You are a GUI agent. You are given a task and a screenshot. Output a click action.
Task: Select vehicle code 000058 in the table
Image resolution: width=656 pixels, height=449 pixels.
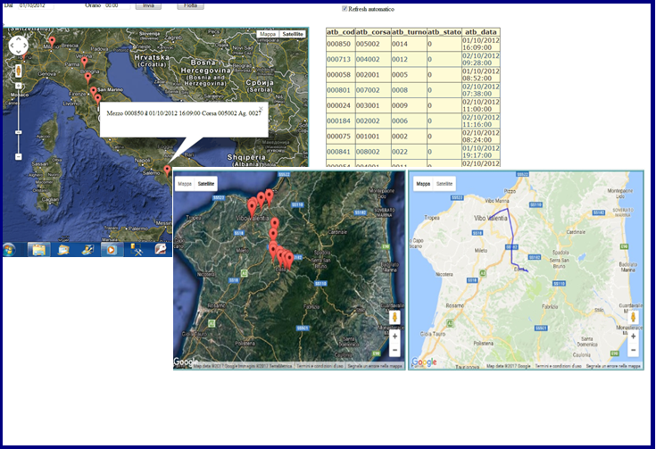click(338, 75)
